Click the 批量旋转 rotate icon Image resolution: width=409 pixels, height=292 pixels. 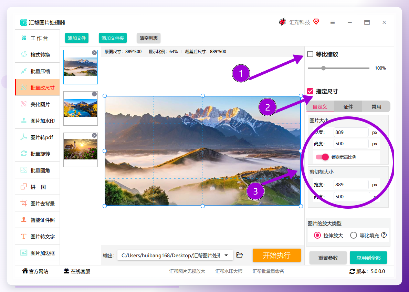coord(24,154)
